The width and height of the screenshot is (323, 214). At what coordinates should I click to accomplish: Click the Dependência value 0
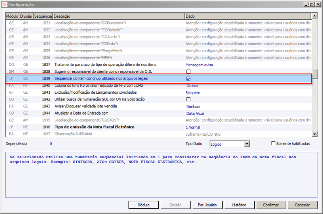tap(51, 144)
